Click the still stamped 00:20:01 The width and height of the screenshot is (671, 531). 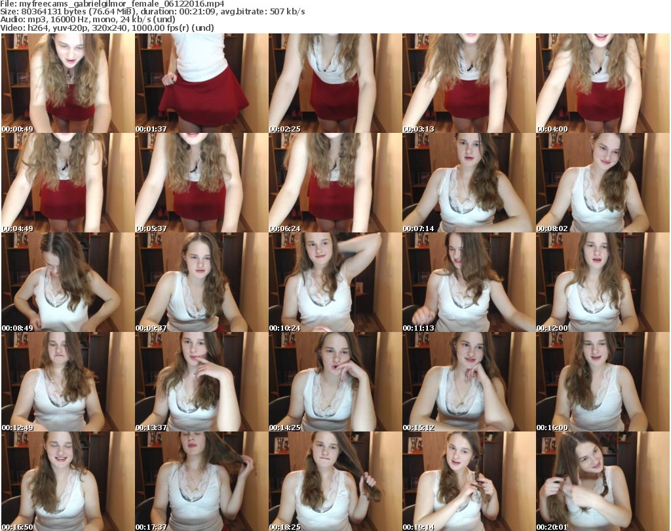[x=603, y=481]
